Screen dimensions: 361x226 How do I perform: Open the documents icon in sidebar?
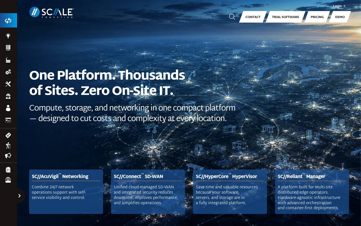8,170
